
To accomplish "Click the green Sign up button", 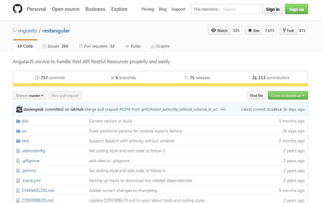I will point(297,9).
